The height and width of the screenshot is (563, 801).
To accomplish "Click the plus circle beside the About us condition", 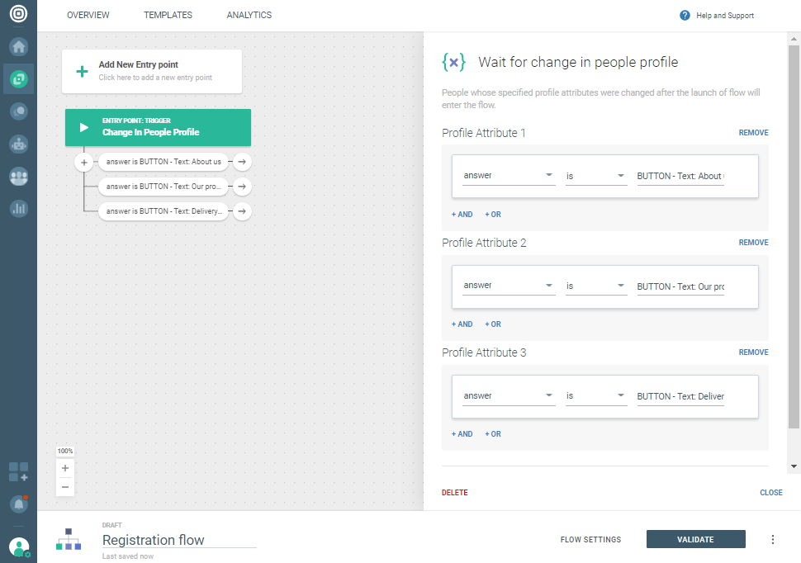I will tap(83, 163).
